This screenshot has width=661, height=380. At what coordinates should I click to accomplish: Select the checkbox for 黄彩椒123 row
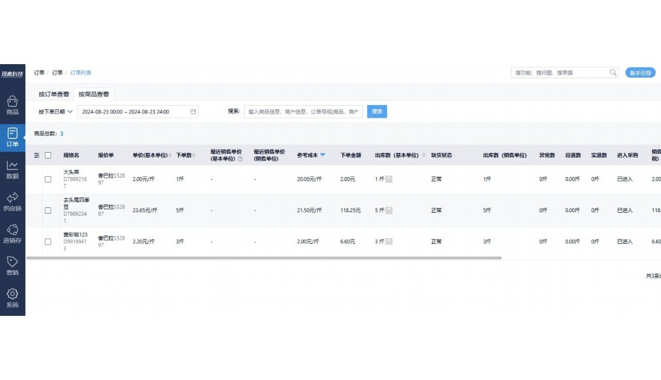coord(48,242)
